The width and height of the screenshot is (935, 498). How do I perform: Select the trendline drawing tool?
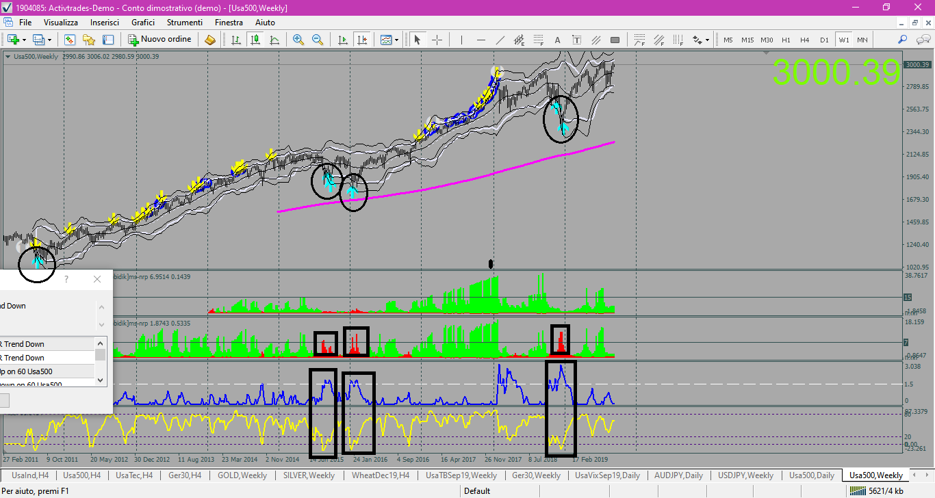(500, 40)
